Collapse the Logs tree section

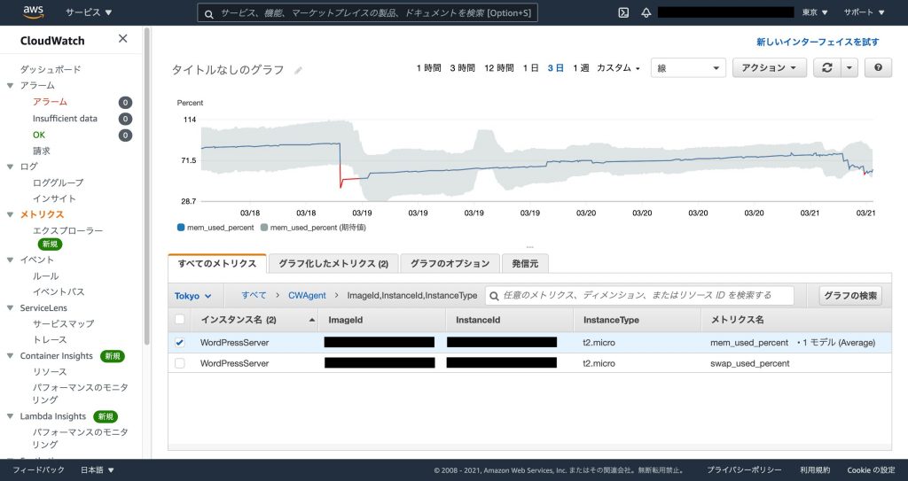click(x=10, y=167)
